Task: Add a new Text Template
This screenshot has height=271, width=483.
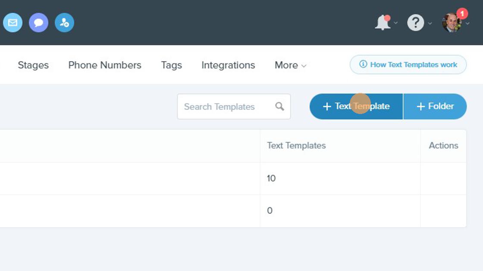Action: click(x=356, y=106)
